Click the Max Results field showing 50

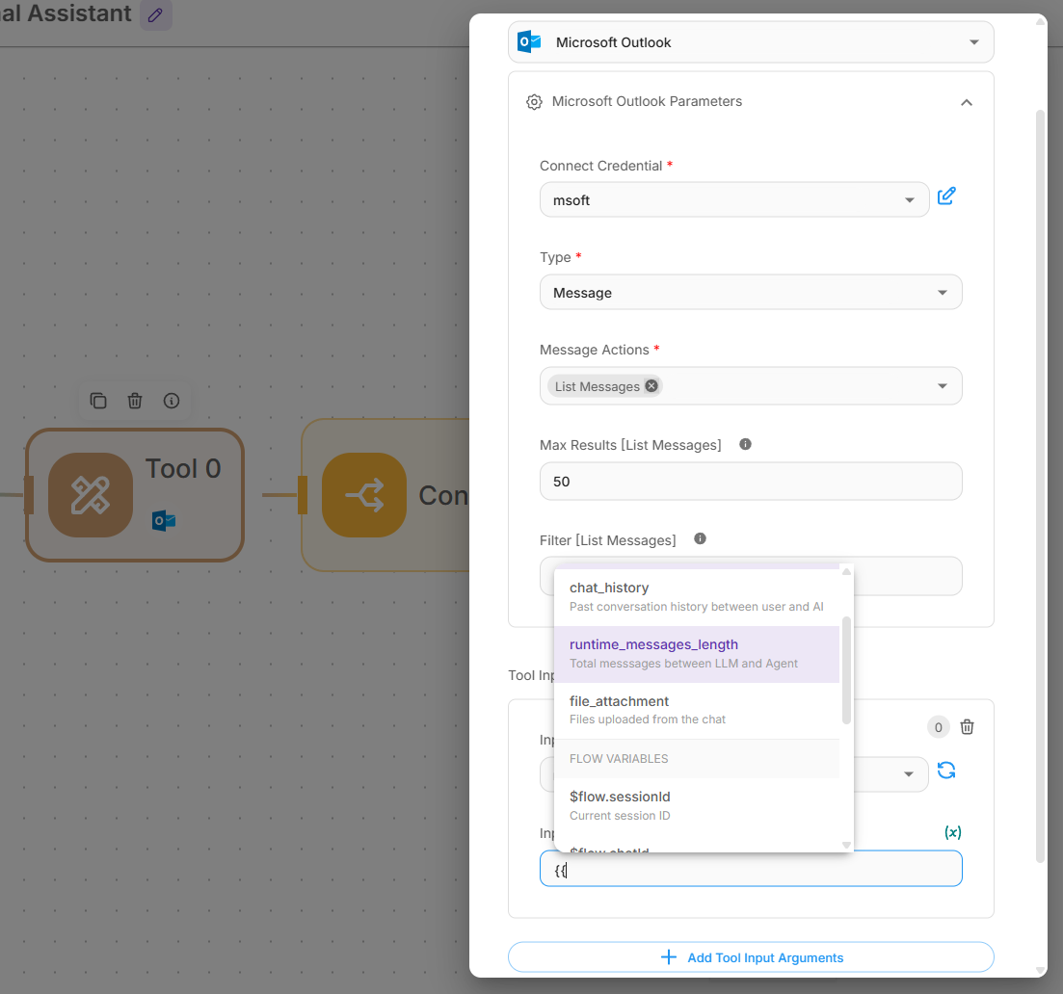(x=751, y=481)
